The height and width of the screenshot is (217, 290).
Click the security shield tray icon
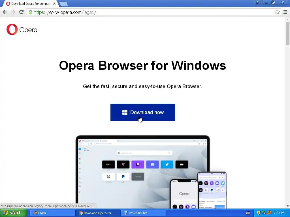(x=259, y=213)
